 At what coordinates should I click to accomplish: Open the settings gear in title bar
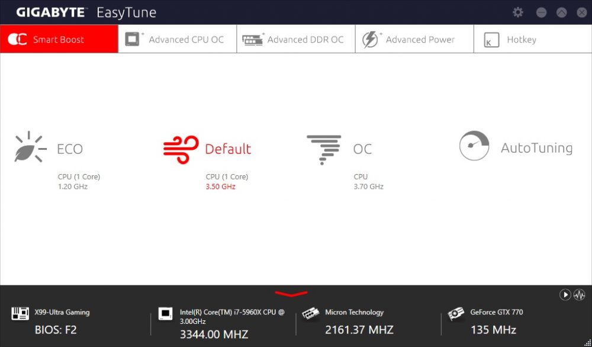[x=517, y=12]
